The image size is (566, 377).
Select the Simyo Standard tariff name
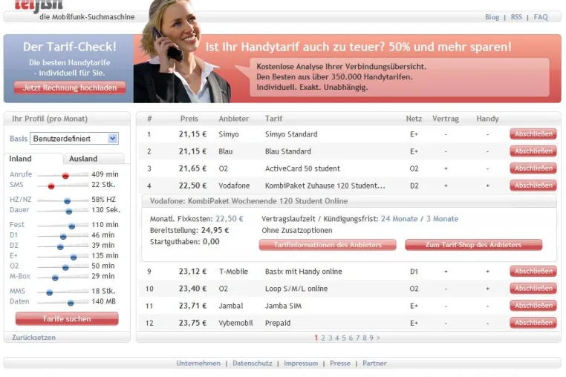coord(291,134)
